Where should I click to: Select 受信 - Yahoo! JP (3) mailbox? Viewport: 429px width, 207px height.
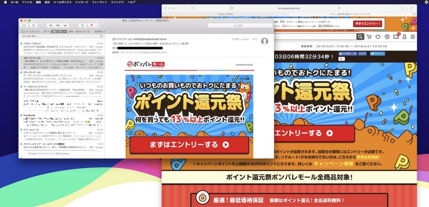(x=79, y=31)
